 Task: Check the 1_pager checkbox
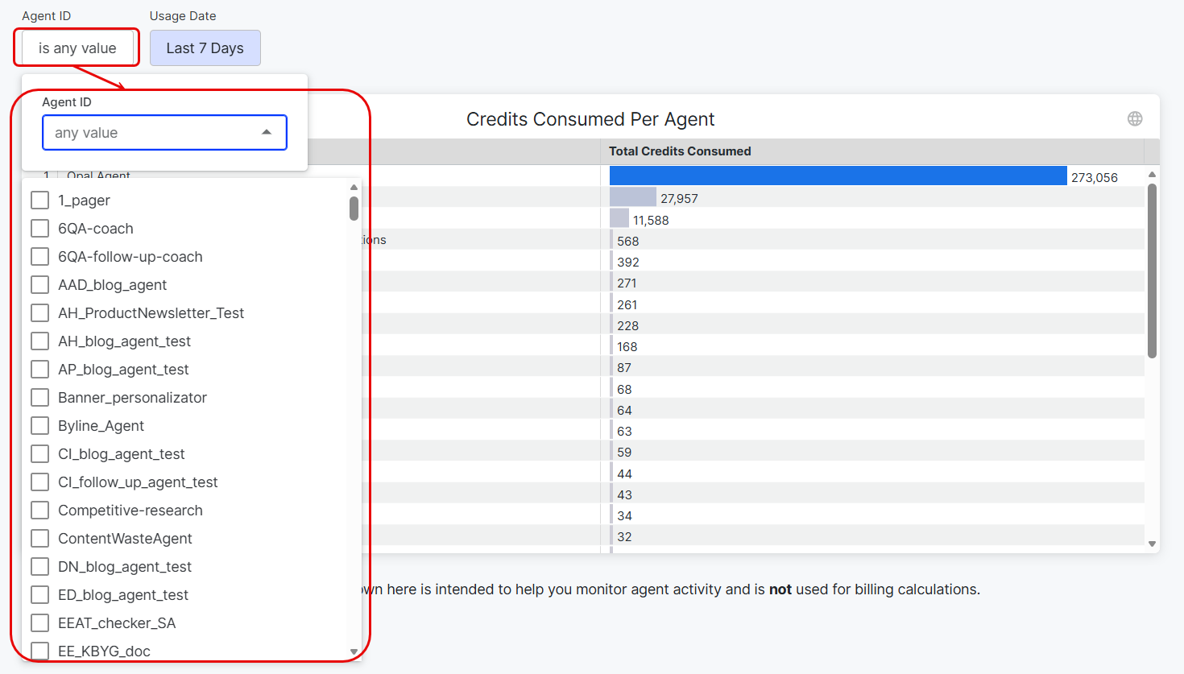pos(40,201)
